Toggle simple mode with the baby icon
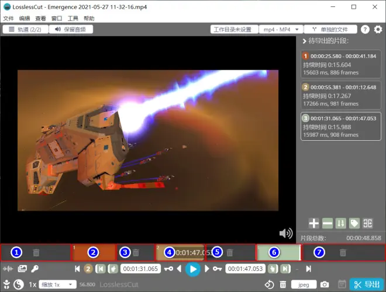This screenshot has height=292, width=386. (x=6, y=284)
